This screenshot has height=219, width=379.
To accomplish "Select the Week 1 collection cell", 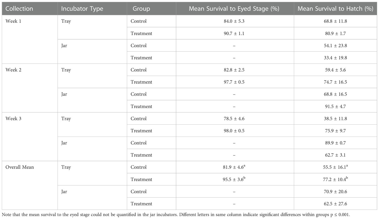I will click(x=13, y=21).
